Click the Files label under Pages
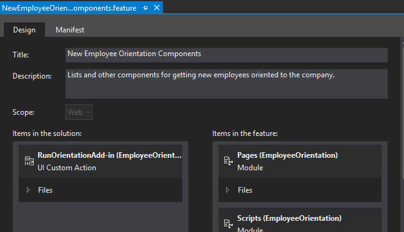The image size is (404, 232). point(245,190)
